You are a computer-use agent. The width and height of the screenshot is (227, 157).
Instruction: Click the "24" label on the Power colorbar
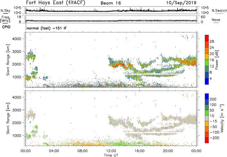(212, 48)
